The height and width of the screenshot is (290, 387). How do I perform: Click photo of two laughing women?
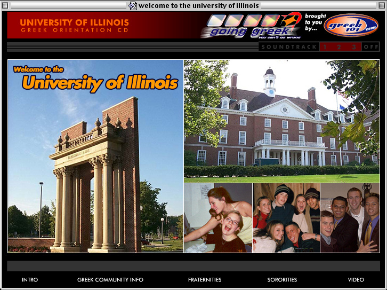(218, 218)
